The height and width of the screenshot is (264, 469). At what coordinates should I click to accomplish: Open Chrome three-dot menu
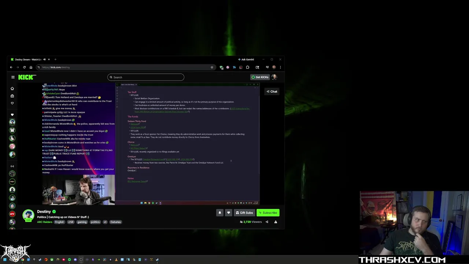[280, 67]
